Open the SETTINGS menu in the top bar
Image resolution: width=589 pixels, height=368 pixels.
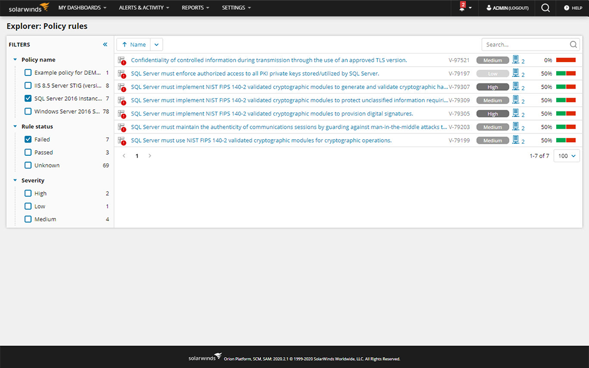click(232, 8)
